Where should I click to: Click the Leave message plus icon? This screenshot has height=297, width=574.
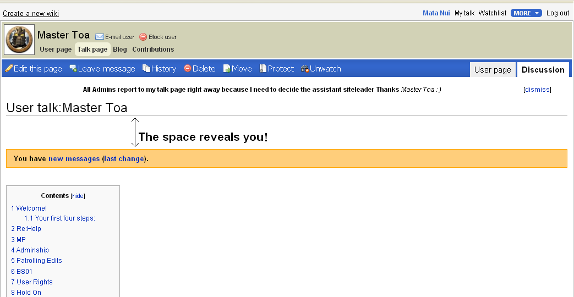[73, 68]
